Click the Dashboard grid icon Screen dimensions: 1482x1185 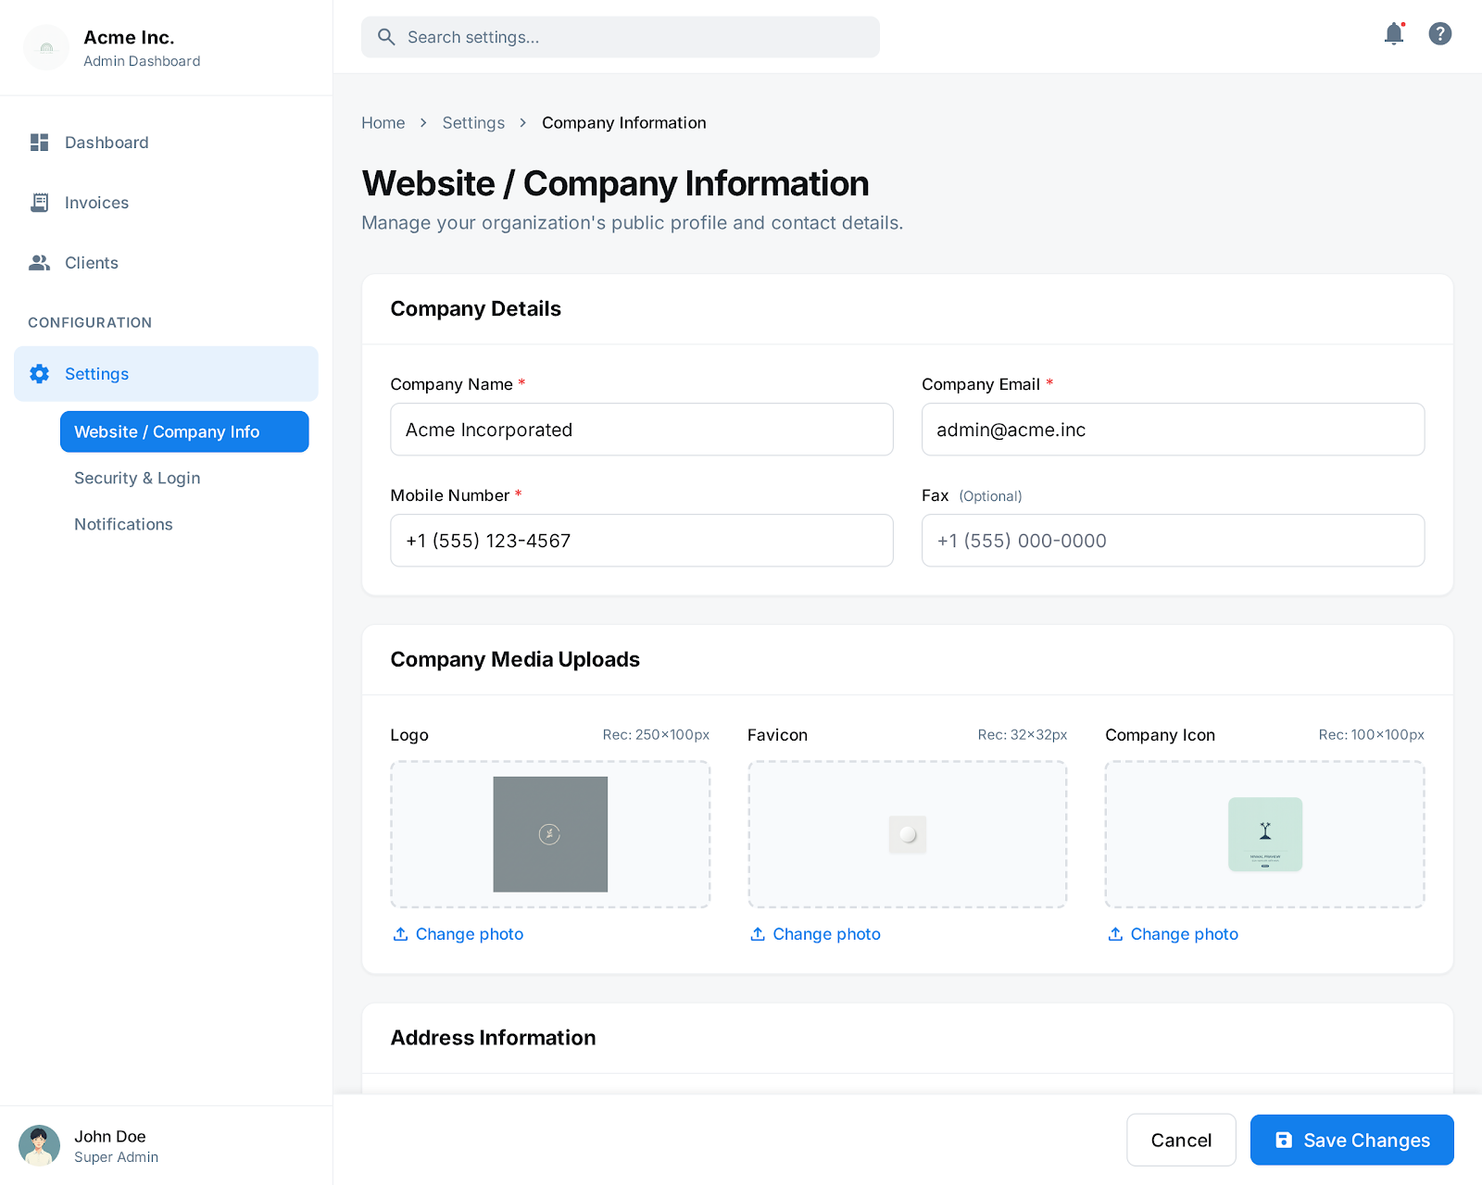[x=39, y=143]
